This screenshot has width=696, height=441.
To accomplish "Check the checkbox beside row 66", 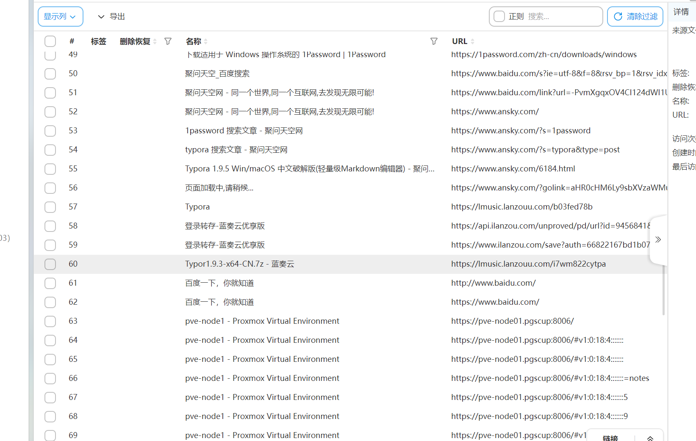I will (50, 378).
